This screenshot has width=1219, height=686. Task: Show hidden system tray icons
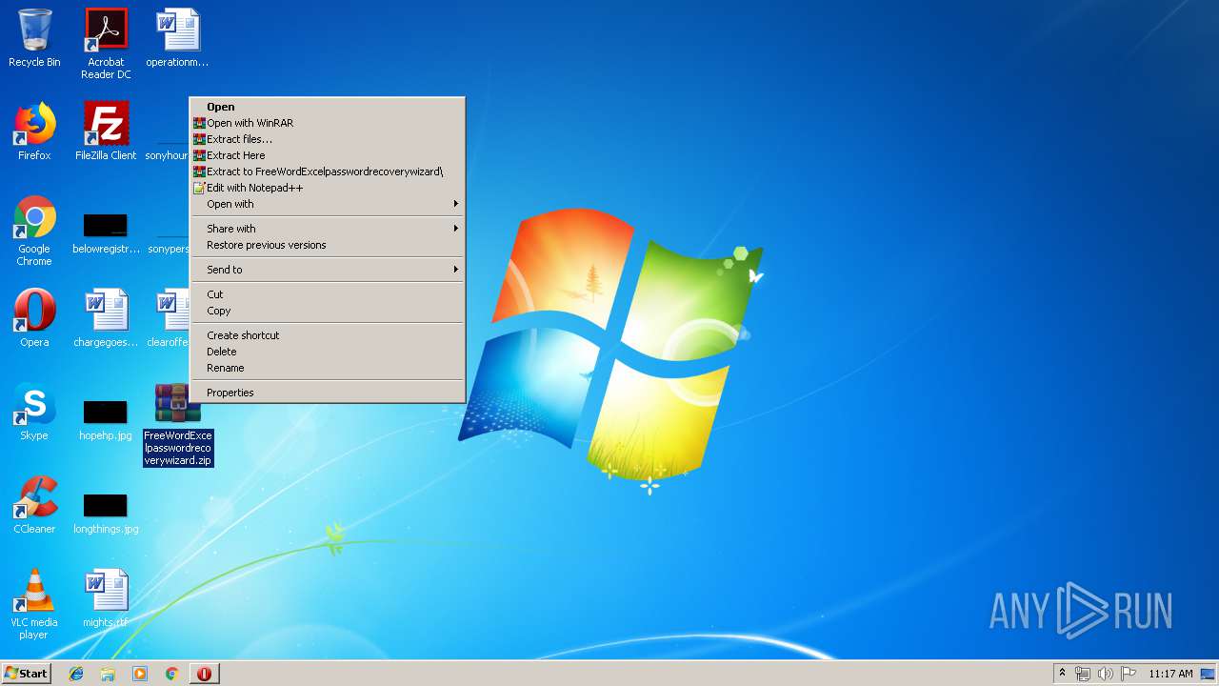coord(1063,674)
